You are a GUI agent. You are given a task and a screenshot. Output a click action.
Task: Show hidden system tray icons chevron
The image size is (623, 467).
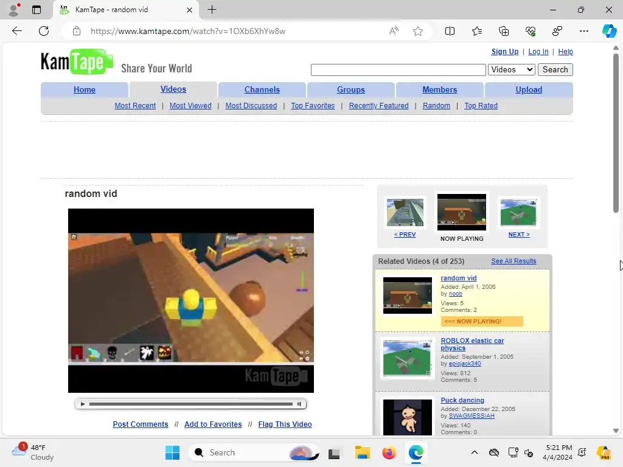[x=475, y=452]
